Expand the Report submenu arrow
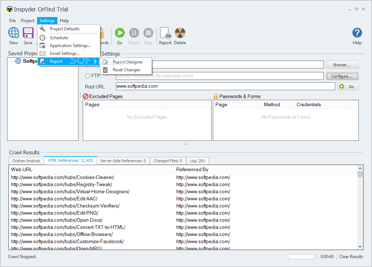 96,61
